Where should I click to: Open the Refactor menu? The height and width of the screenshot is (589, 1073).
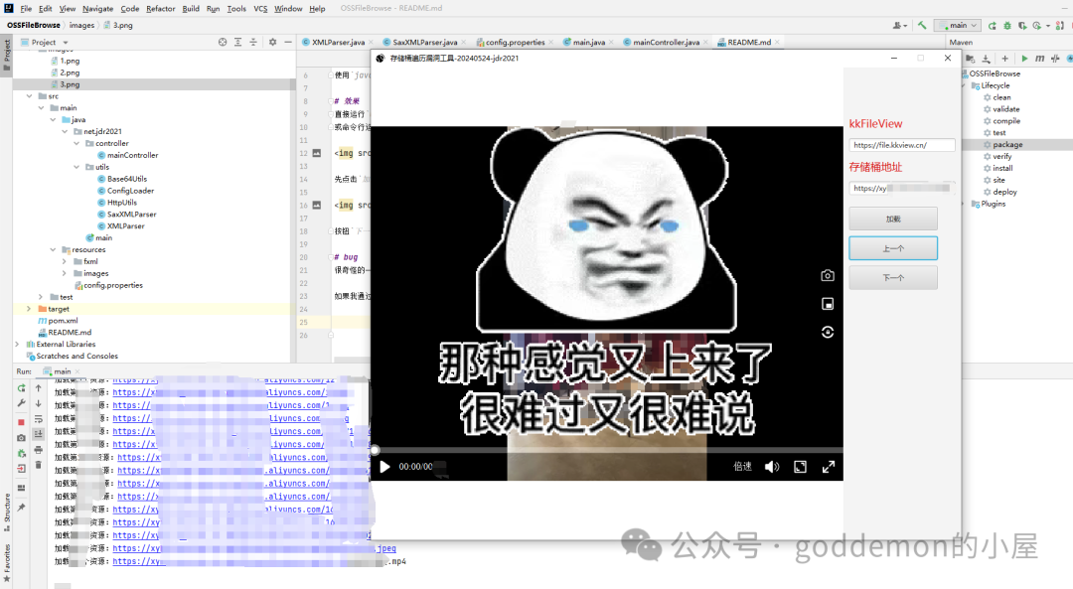coord(161,9)
